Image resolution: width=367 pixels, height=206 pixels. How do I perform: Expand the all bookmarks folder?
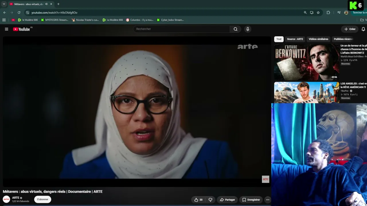(x=363, y=20)
